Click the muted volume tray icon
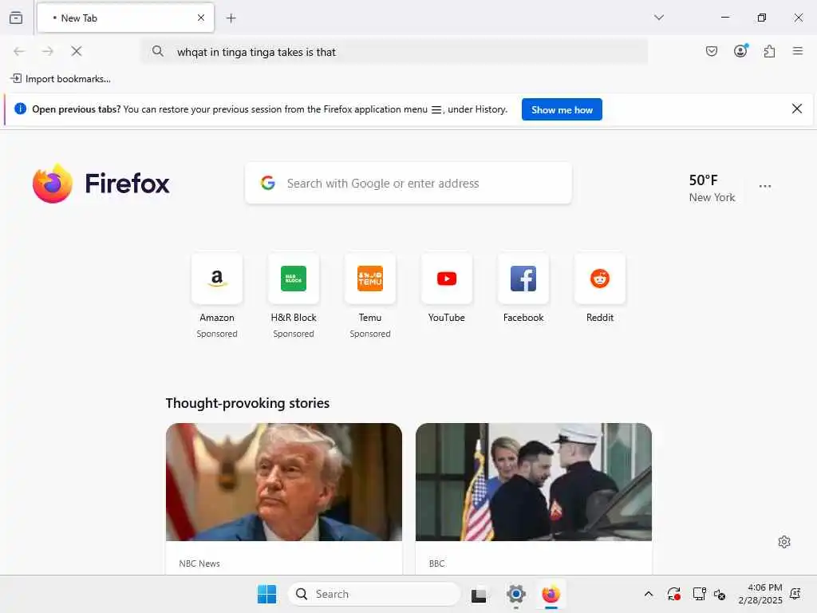Image resolution: width=817 pixels, height=613 pixels. coord(720,594)
